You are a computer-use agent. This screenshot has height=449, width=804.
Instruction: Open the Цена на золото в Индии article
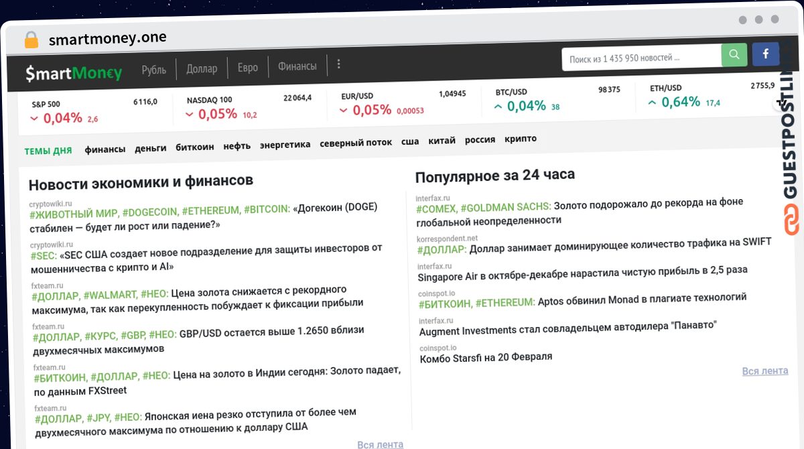[x=218, y=380]
